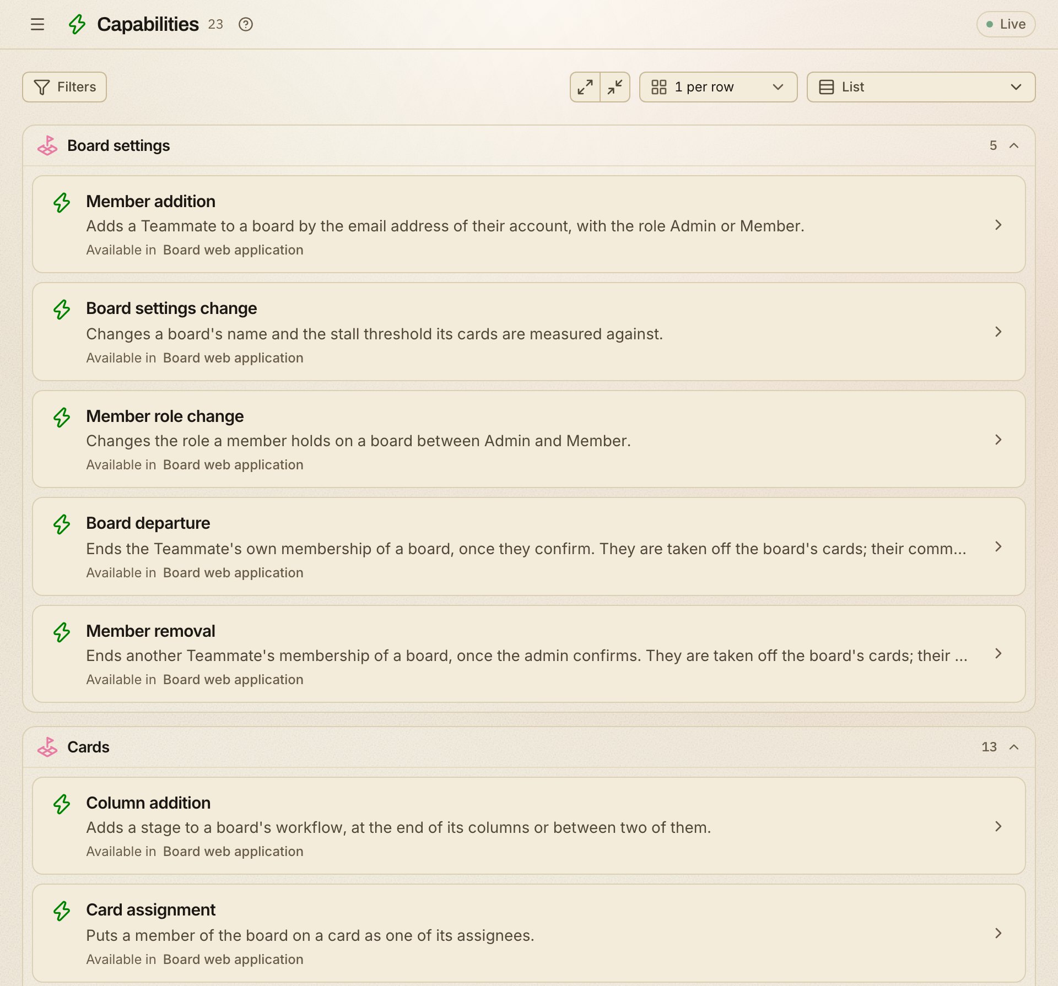
Task: Select the Card assignment title
Action: pos(150,910)
